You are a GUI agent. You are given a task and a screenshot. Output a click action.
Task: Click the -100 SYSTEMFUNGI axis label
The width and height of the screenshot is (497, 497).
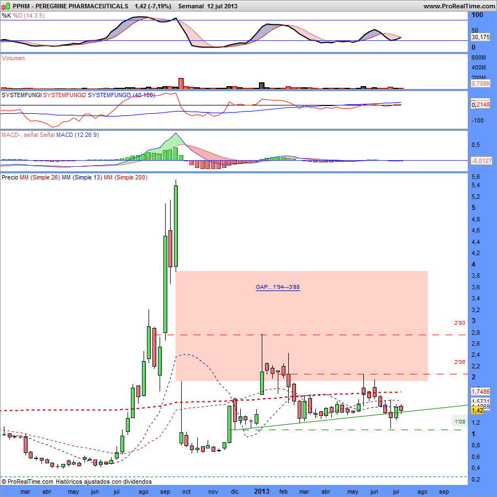pyautogui.click(x=478, y=120)
